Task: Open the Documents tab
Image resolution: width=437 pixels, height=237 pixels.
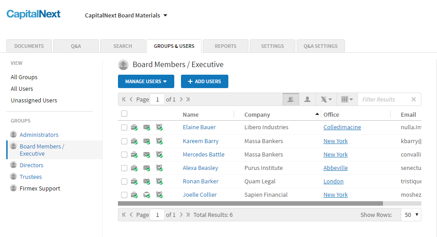Action: click(x=29, y=46)
